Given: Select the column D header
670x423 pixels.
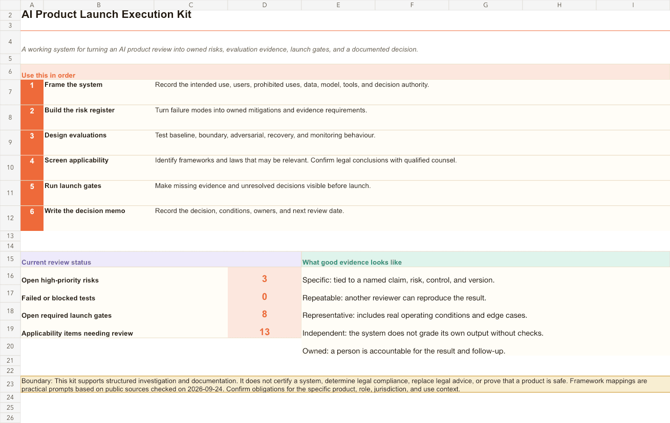Looking at the screenshot, I should [265, 5].
